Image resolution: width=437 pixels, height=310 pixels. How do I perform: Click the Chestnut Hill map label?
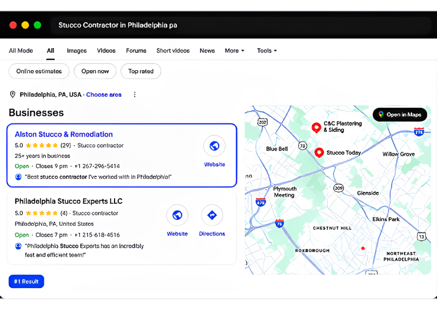click(332, 228)
